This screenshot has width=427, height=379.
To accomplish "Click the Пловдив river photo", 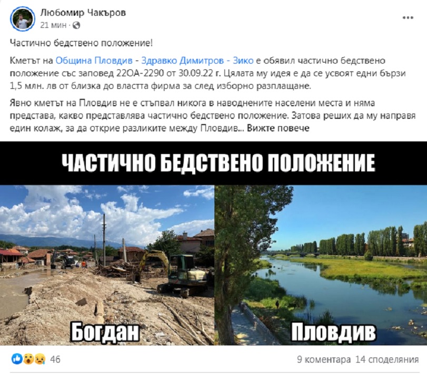I will (321, 265).
